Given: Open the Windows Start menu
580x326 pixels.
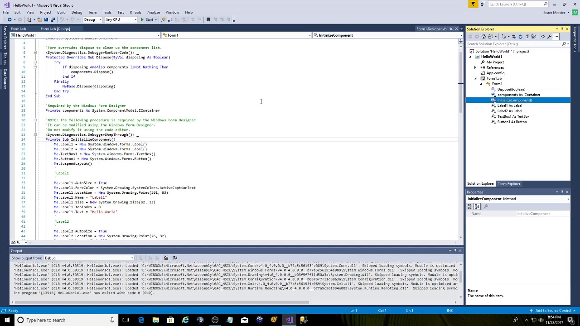Looking at the screenshot, I should (7, 320).
